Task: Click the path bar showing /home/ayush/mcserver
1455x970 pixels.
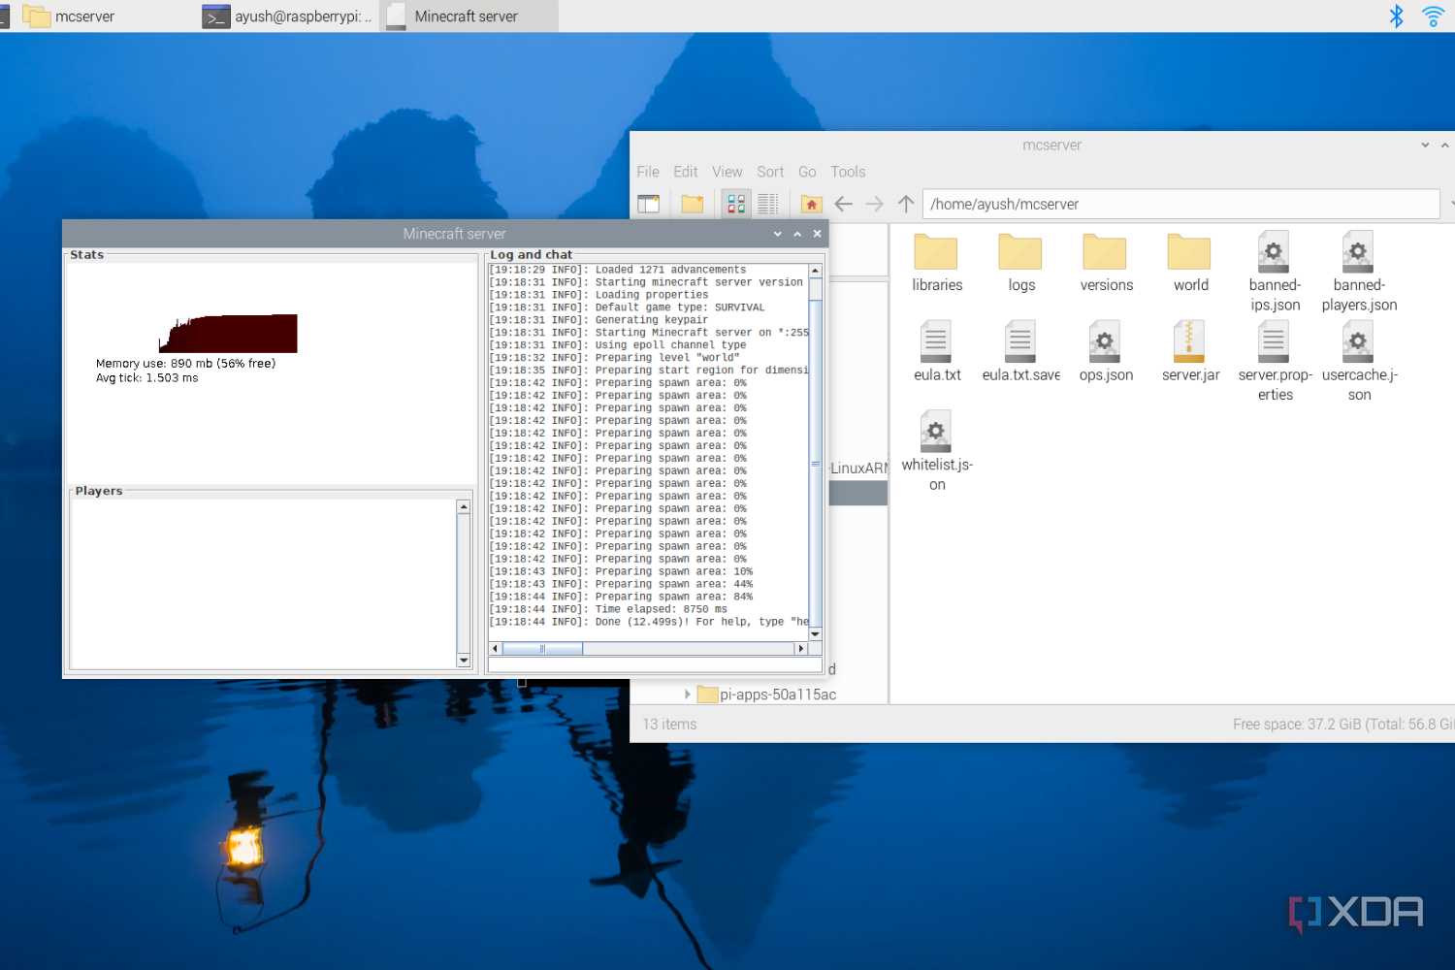Action: click(1180, 204)
